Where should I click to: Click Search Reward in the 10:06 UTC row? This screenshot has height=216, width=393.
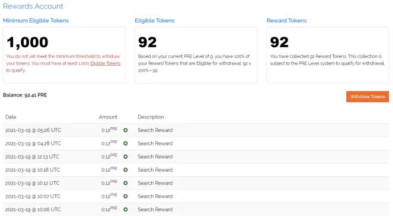point(155,209)
